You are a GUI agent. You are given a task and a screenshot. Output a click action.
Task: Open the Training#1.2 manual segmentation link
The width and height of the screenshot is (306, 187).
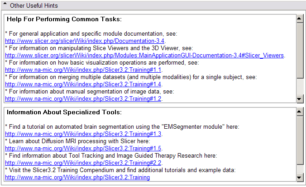pyautogui.click(x=83, y=99)
